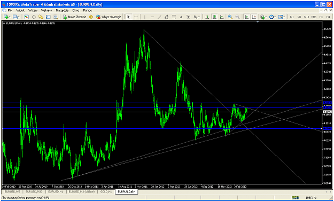Open the Navigator folder-star icon
This screenshot has width=334, height=201.
tap(41, 17)
